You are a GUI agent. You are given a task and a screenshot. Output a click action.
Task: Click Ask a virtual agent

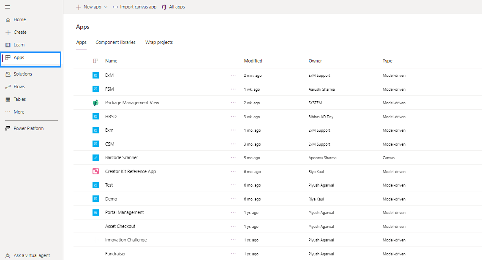click(x=32, y=255)
